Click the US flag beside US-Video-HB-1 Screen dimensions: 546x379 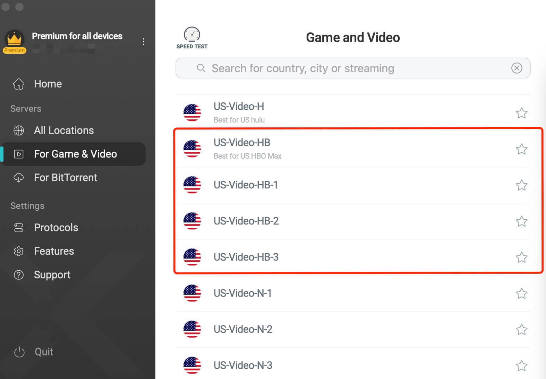tap(192, 185)
